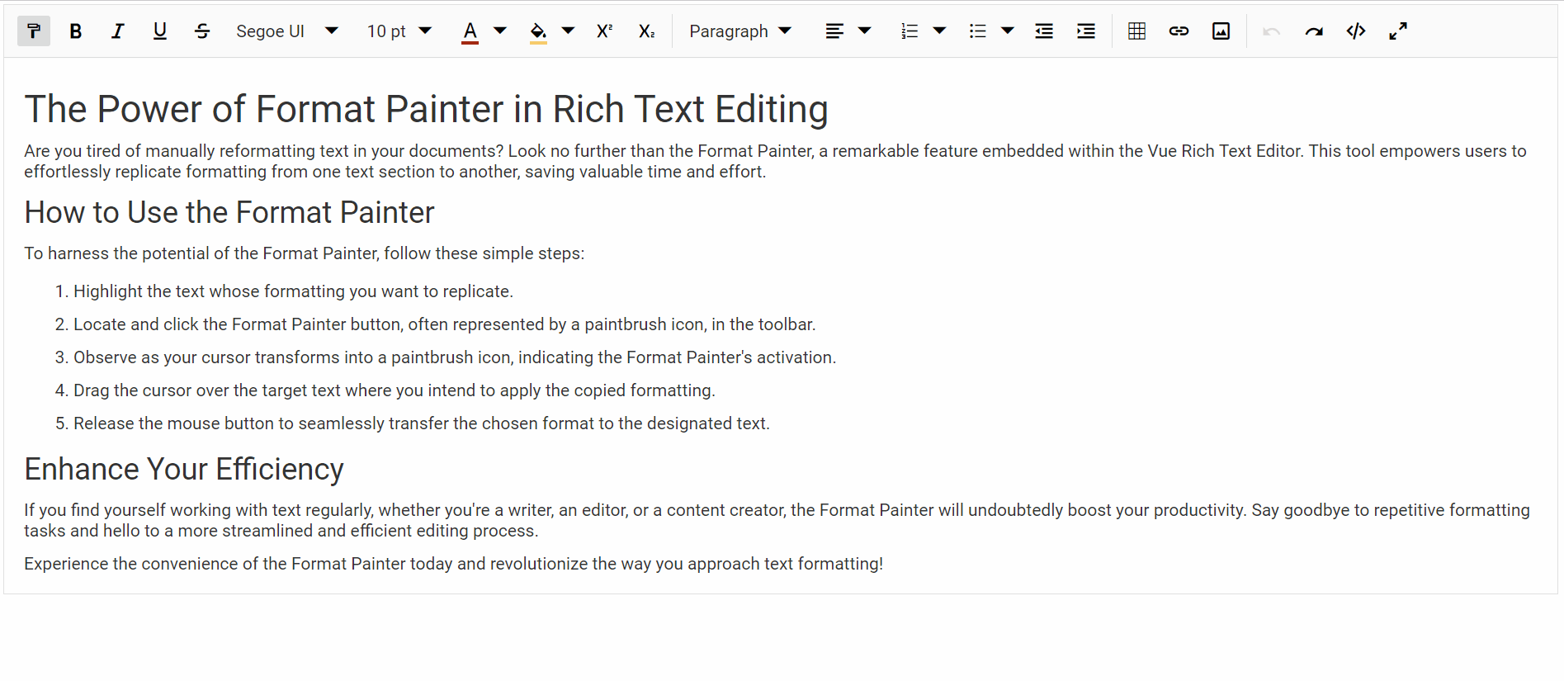The height and width of the screenshot is (681, 1564).
Task: Switch to source code view
Action: tap(1356, 31)
